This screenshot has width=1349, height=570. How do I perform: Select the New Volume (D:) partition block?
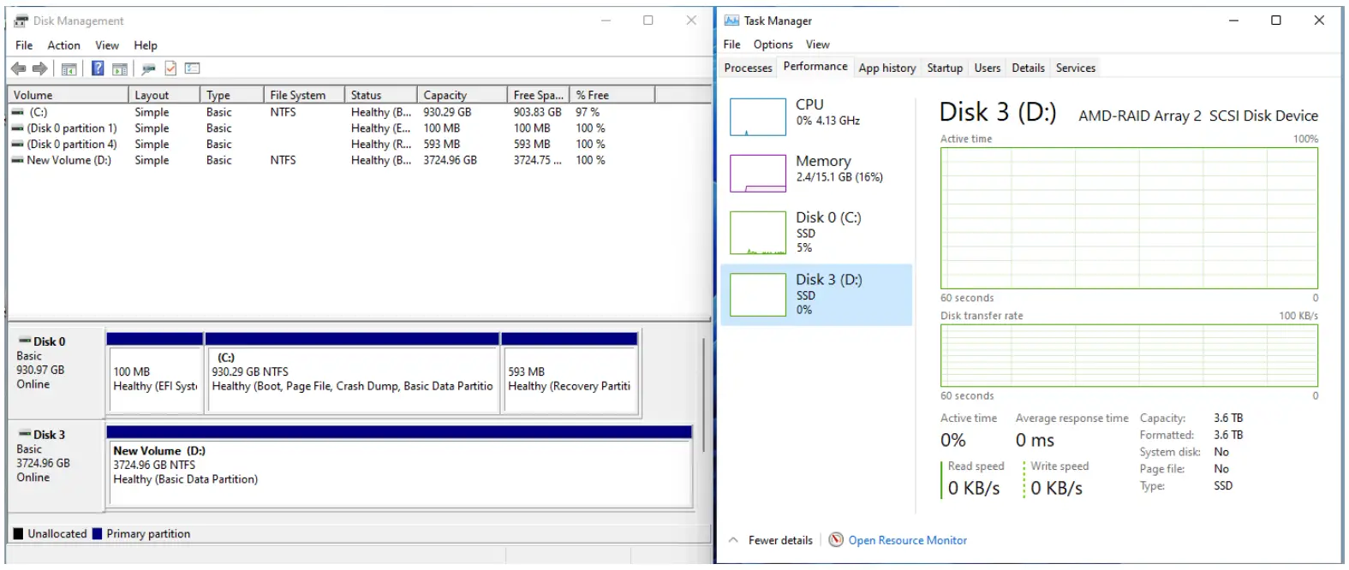coord(399,472)
